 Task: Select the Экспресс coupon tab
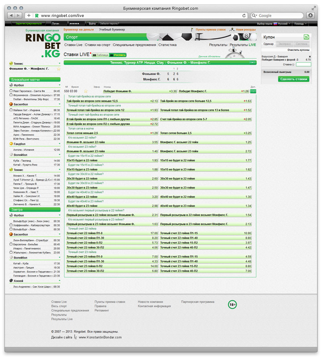tap(284, 44)
